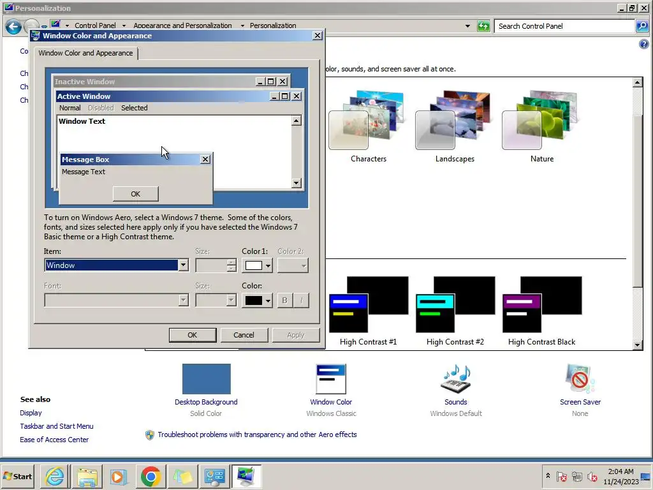Viewport: 653px width, 490px height.
Task: Click the Desktop Background solid color icon
Action: (206, 379)
